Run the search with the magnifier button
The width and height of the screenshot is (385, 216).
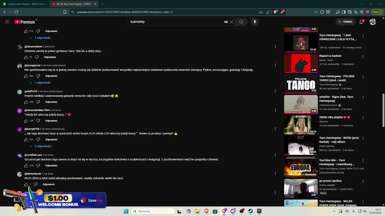241,22
